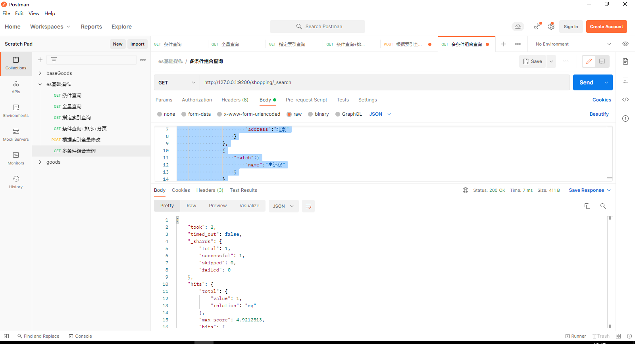
Task: Click the Cookies link
Action: click(x=602, y=100)
